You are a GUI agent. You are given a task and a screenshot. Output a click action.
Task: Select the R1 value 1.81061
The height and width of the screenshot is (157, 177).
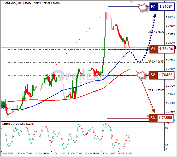point(166,7)
